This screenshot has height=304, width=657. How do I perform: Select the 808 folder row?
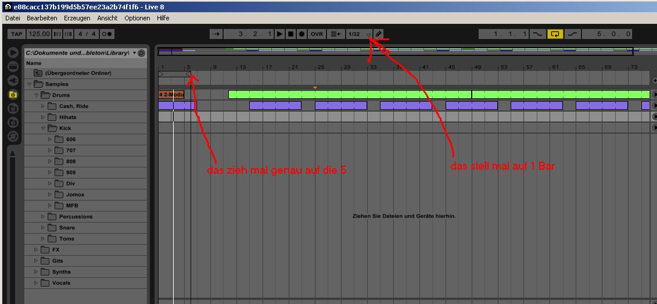coord(85,162)
